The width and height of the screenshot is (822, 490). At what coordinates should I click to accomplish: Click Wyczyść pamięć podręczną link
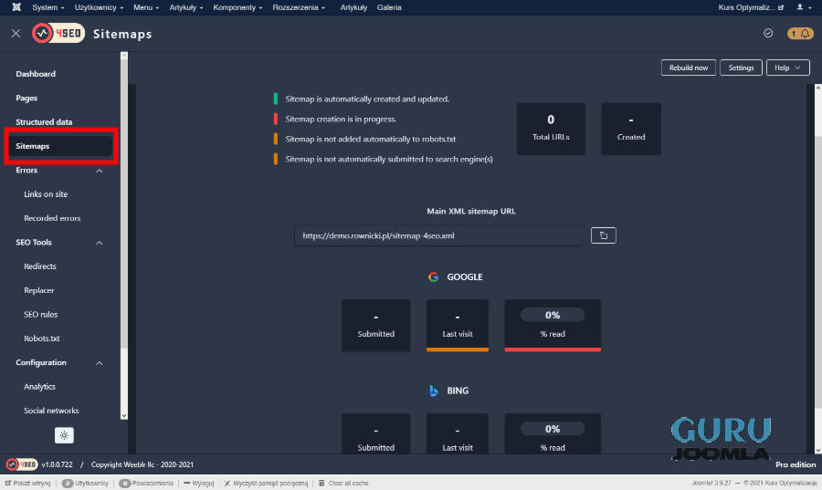coord(267,484)
